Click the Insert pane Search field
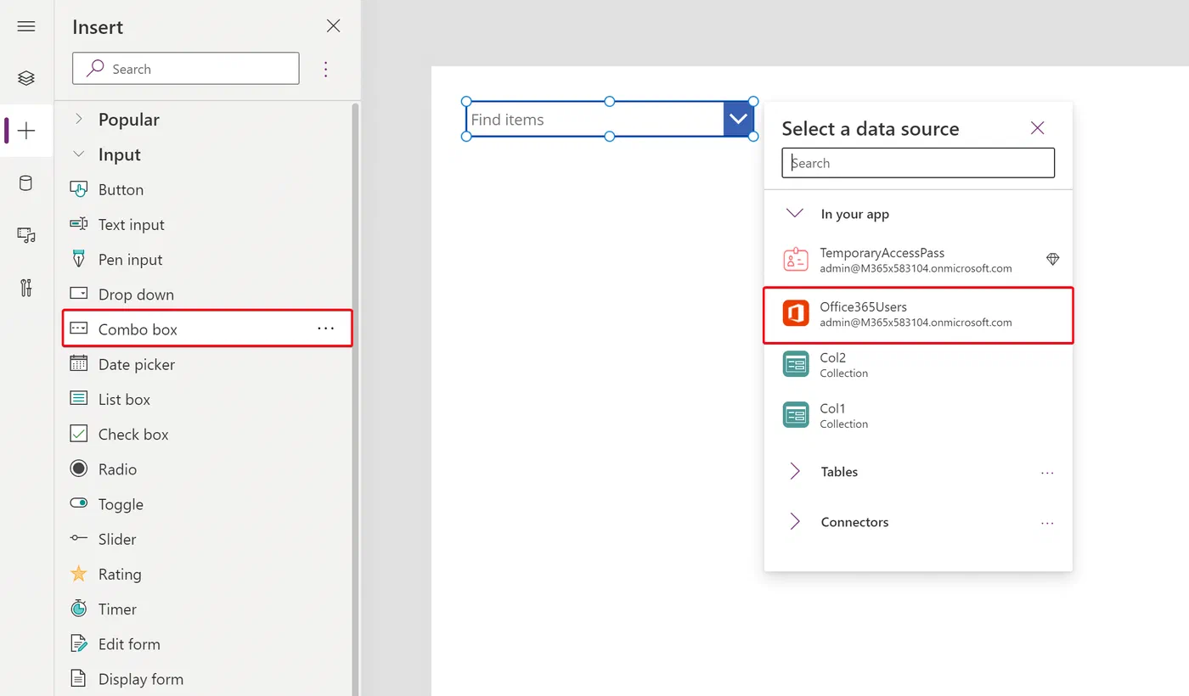Viewport: 1189px width, 696px height. pos(186,69)
